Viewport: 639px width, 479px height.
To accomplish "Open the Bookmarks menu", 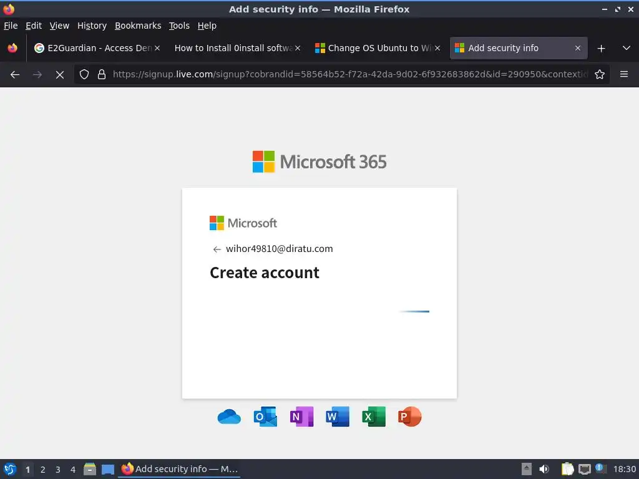I will click(138, 26).
